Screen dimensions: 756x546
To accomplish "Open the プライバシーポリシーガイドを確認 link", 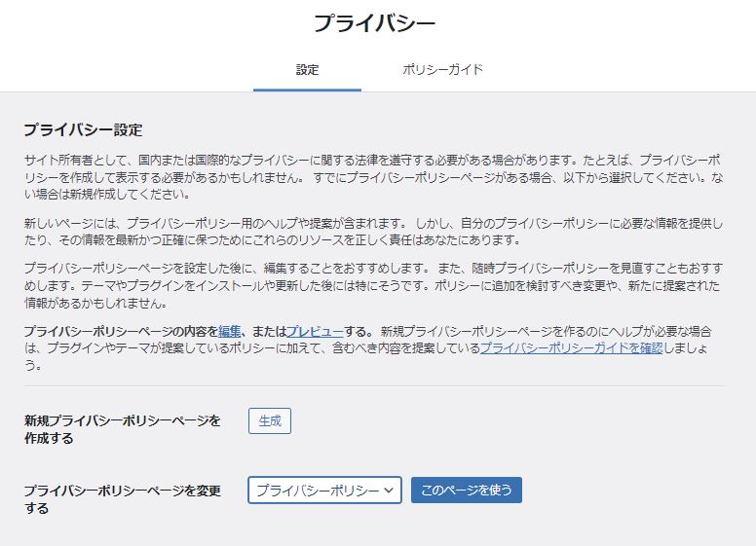I will click(x=571, y=348).
